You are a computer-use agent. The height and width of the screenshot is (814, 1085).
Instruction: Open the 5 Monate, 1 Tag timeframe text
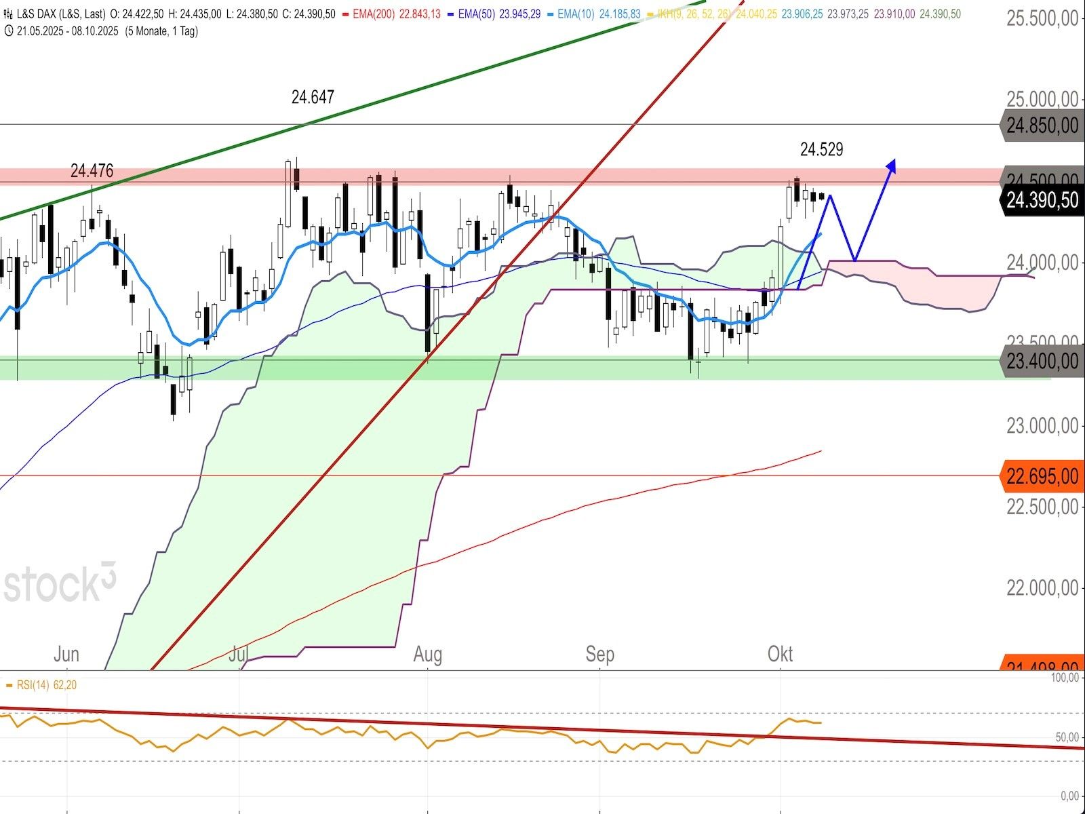[161, 31]
